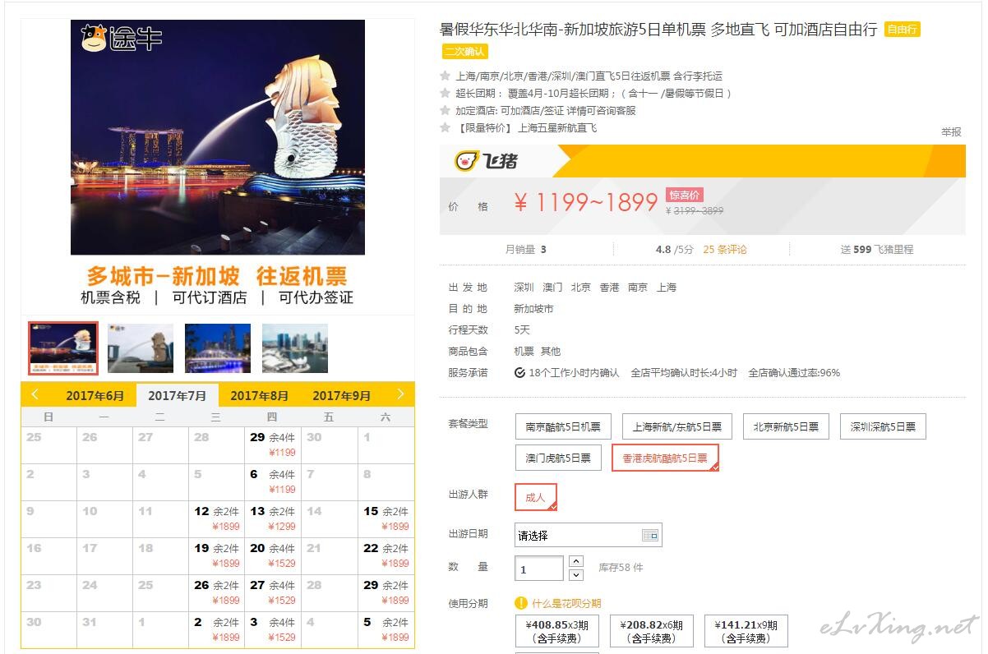Select the 2017年7月 tab
This screenshot has height=654, width=988.
coord(178,395)
